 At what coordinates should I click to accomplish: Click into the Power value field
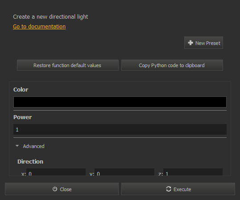(120, 129)
